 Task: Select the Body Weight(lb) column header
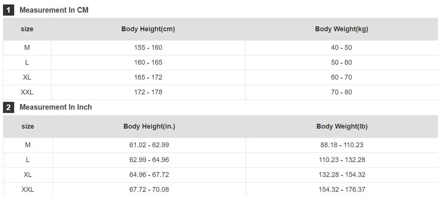(x=342, y=126)
